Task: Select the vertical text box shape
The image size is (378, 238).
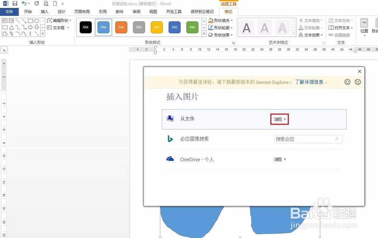Action: (11, 21)
